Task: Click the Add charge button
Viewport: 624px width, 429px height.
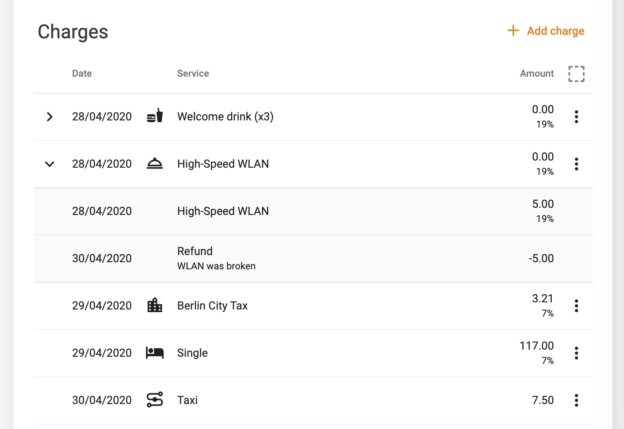Action: click(x=546, y=31)
